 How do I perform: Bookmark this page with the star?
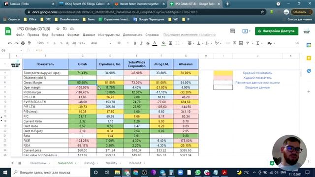click(x=262, y=12)
